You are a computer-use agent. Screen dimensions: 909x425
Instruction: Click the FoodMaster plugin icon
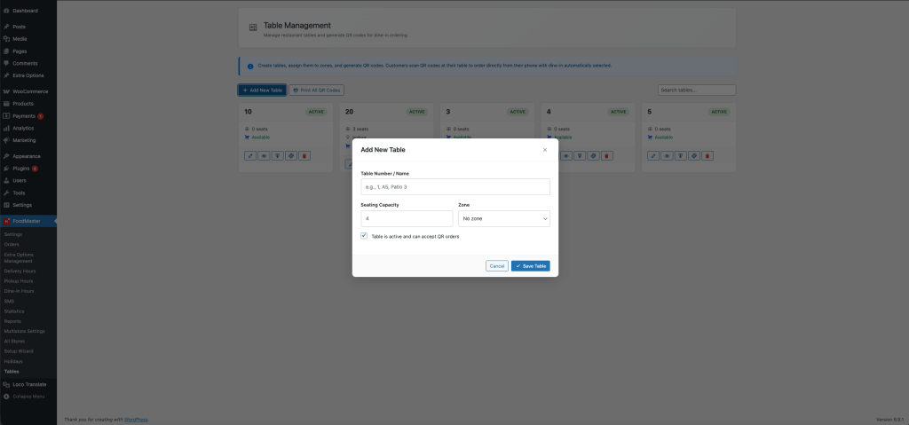pos(6,221)
